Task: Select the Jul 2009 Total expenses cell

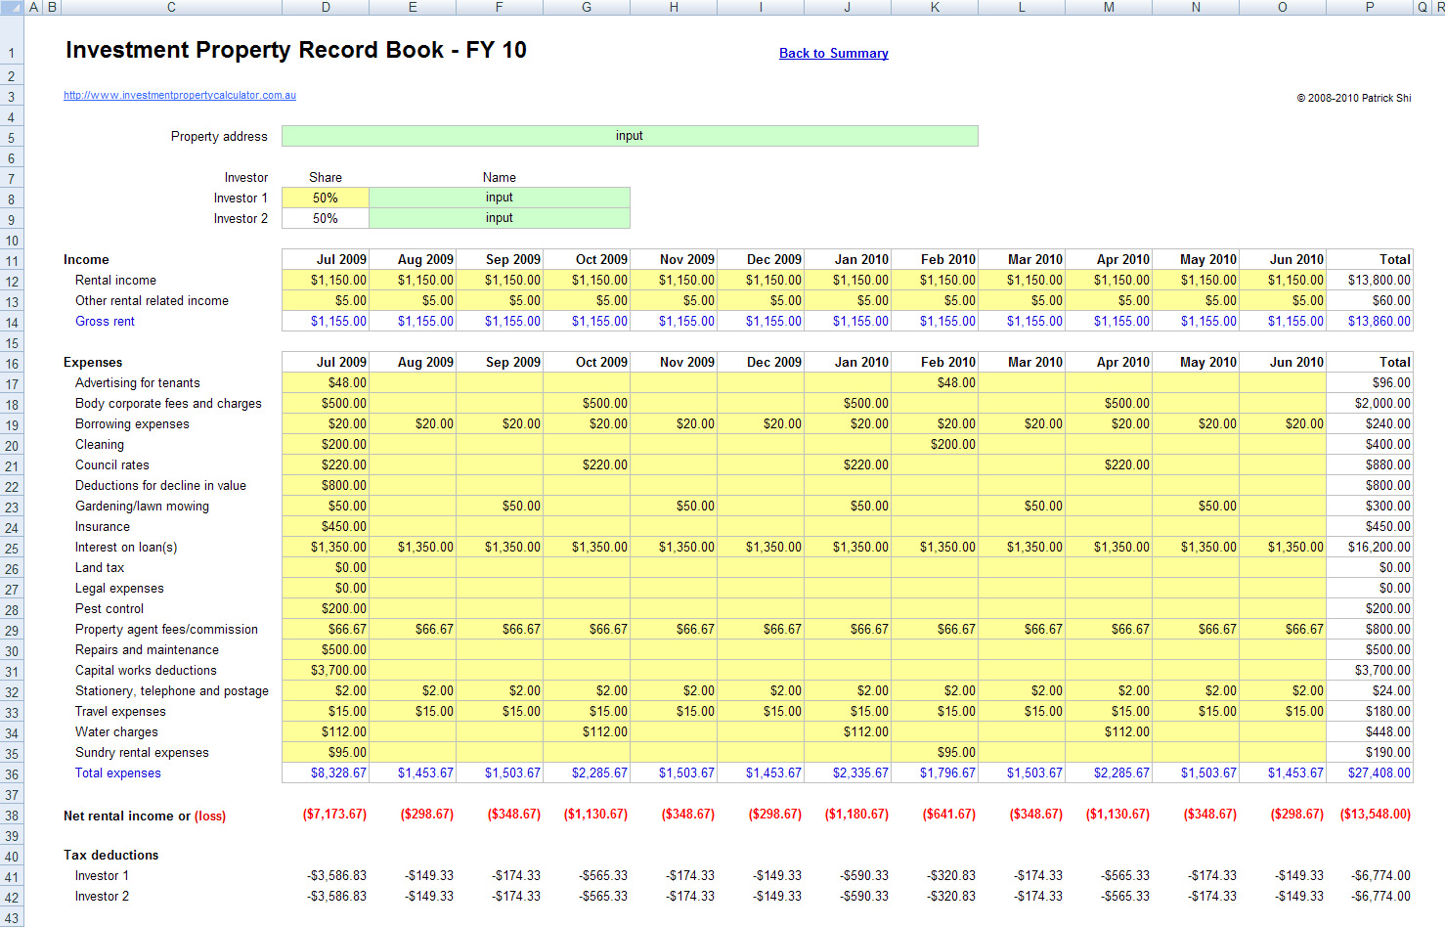Action: click(325, 772)
